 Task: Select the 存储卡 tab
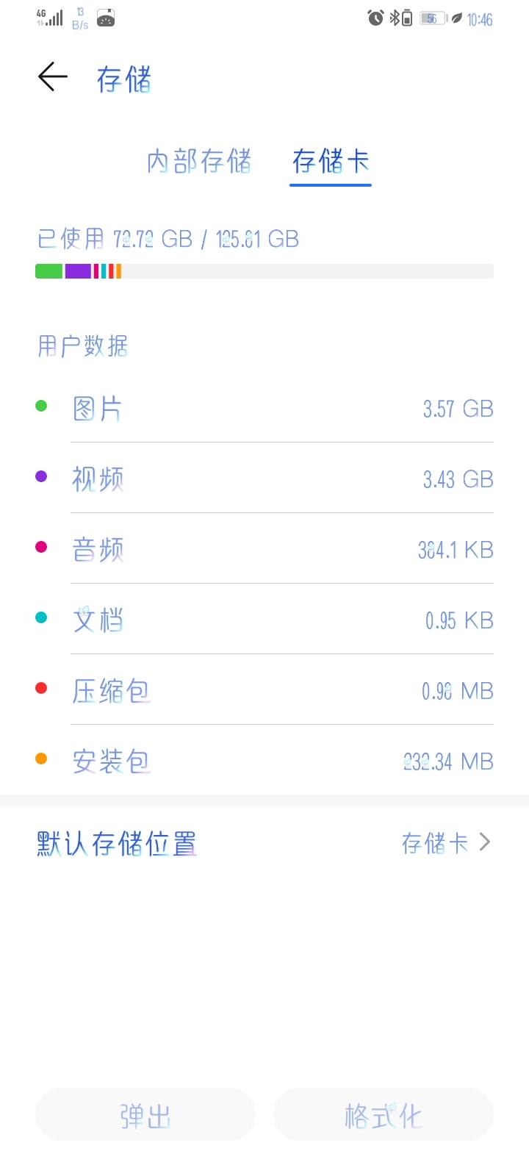pos(331,162)
